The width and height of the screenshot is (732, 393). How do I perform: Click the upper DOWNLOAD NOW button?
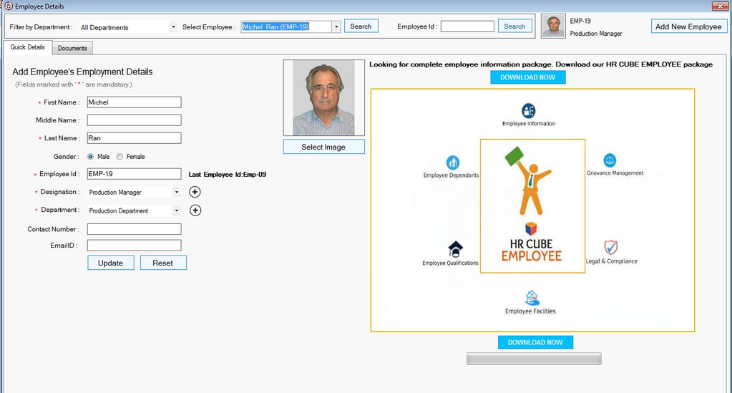point(528,77)
